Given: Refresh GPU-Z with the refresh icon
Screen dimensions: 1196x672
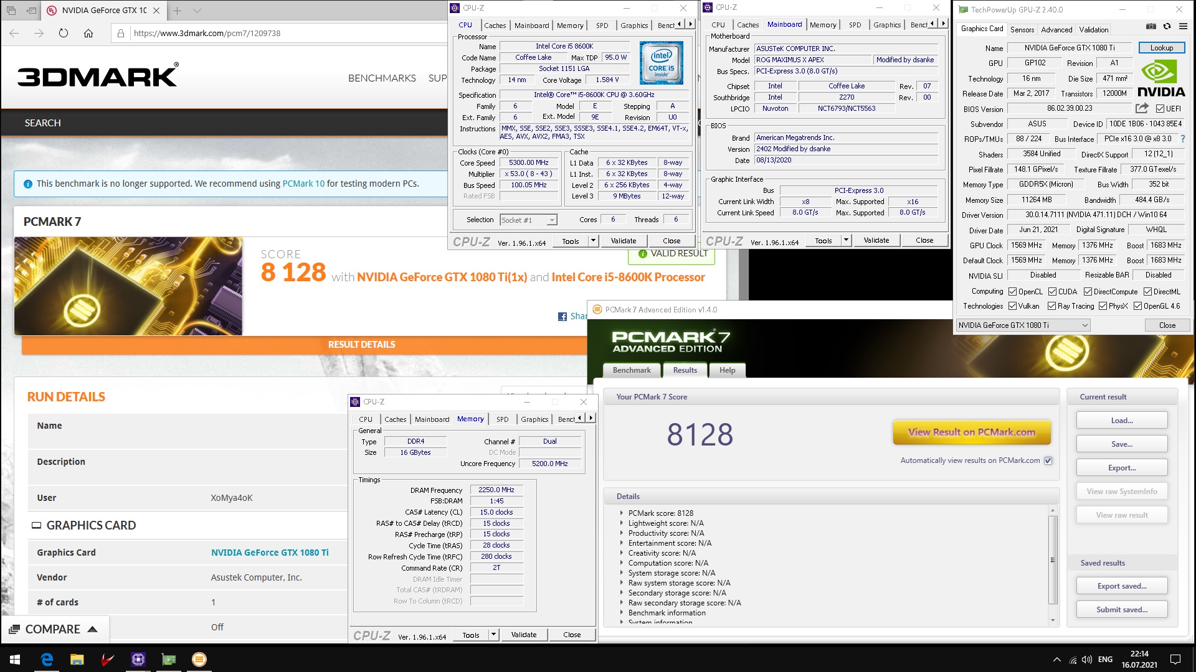Looking at the screenshot, I should (x=1167, y=26).
